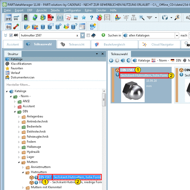The width and height of the screenshot is (190, 190).
Task: Click the Kataloge breadcrumb link
Action: click(x=144, y=60)
